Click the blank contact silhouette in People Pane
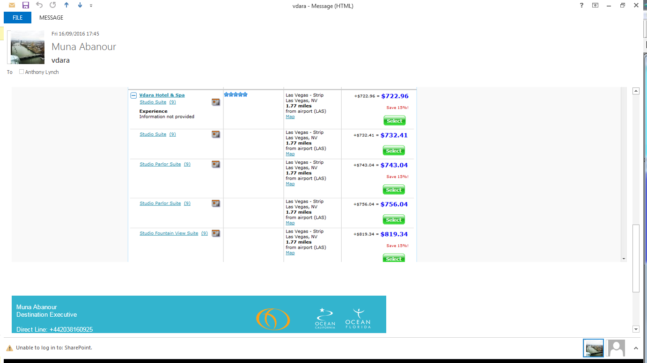The height and width of the screenshot is (363, 647). [x=616, y=348]
